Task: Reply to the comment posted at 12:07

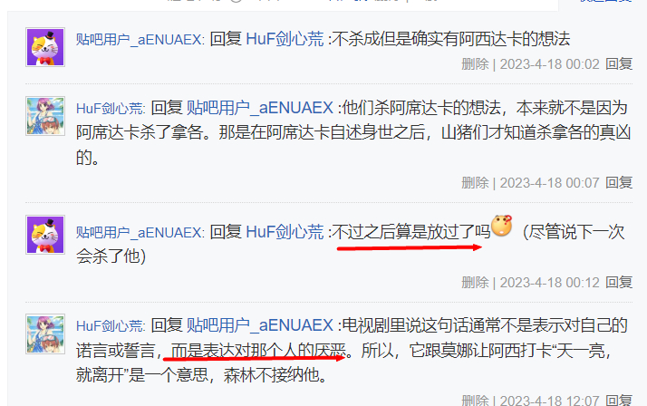Action: coord(619,401)
